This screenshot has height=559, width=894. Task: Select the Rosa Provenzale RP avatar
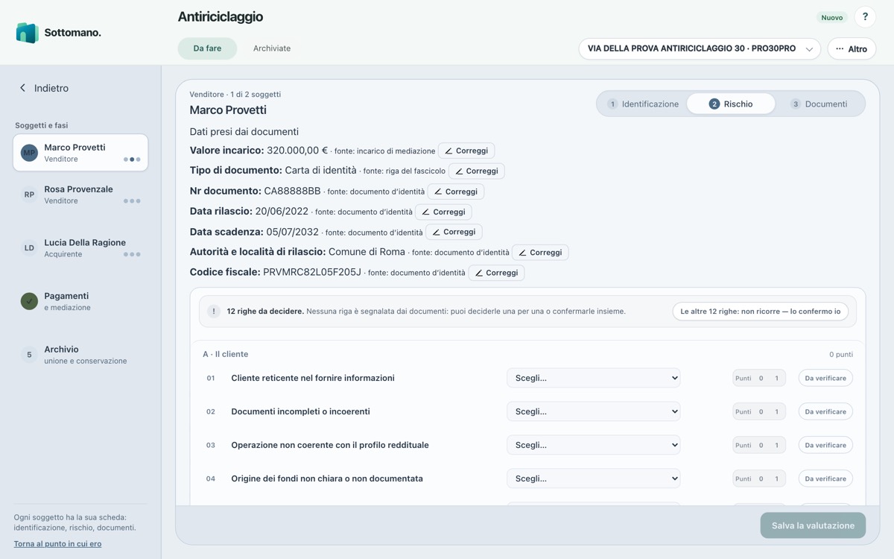(x=29, y=195)
